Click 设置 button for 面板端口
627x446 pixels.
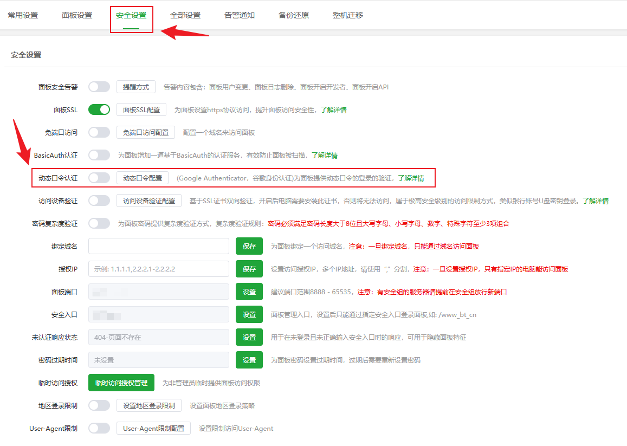click(x=249, y=292)
